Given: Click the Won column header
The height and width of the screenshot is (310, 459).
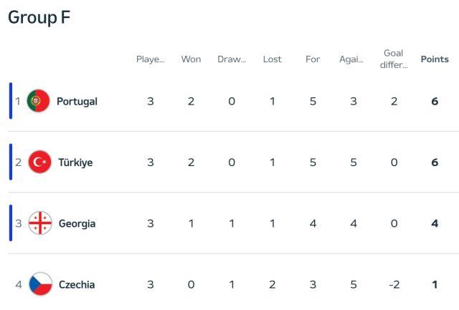Looking at the screenshot, I should (191, 59).
